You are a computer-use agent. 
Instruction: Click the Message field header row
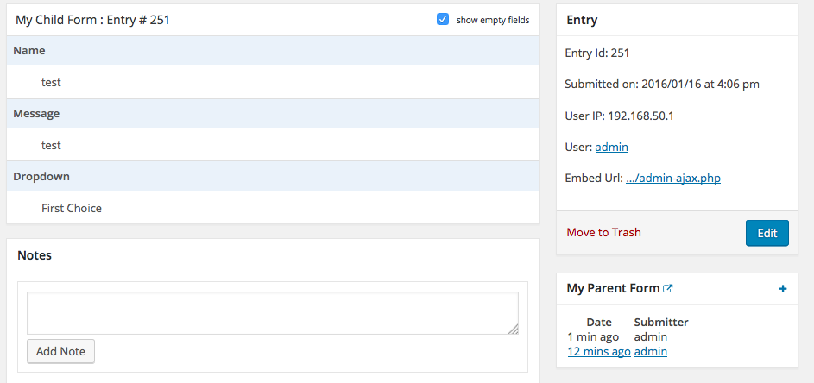[x=273, y=113]
